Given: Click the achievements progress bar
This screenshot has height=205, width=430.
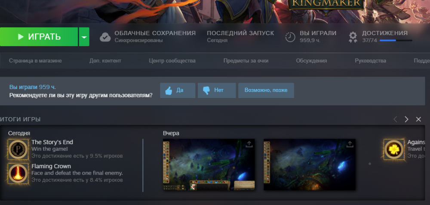Looking at the screenshot, I should 396,40.
